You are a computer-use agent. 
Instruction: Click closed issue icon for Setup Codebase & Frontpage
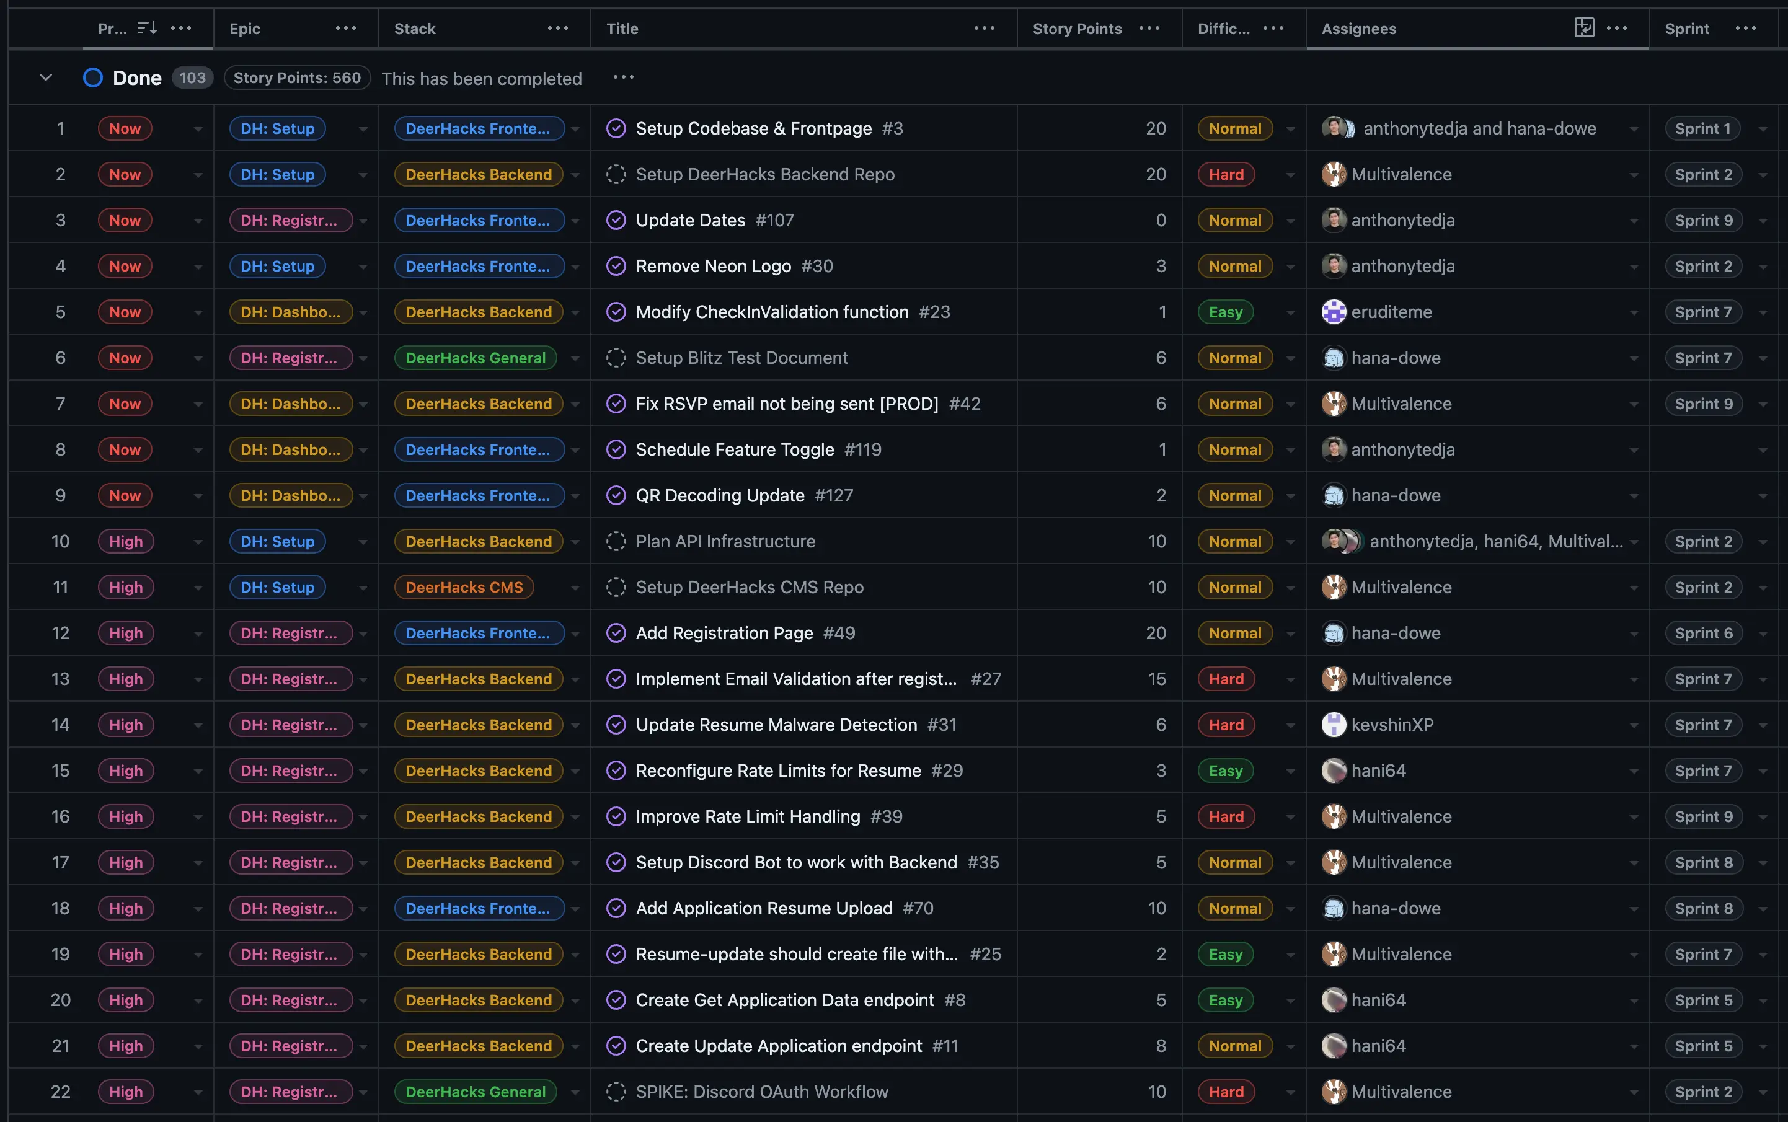(x=616, y=128)
